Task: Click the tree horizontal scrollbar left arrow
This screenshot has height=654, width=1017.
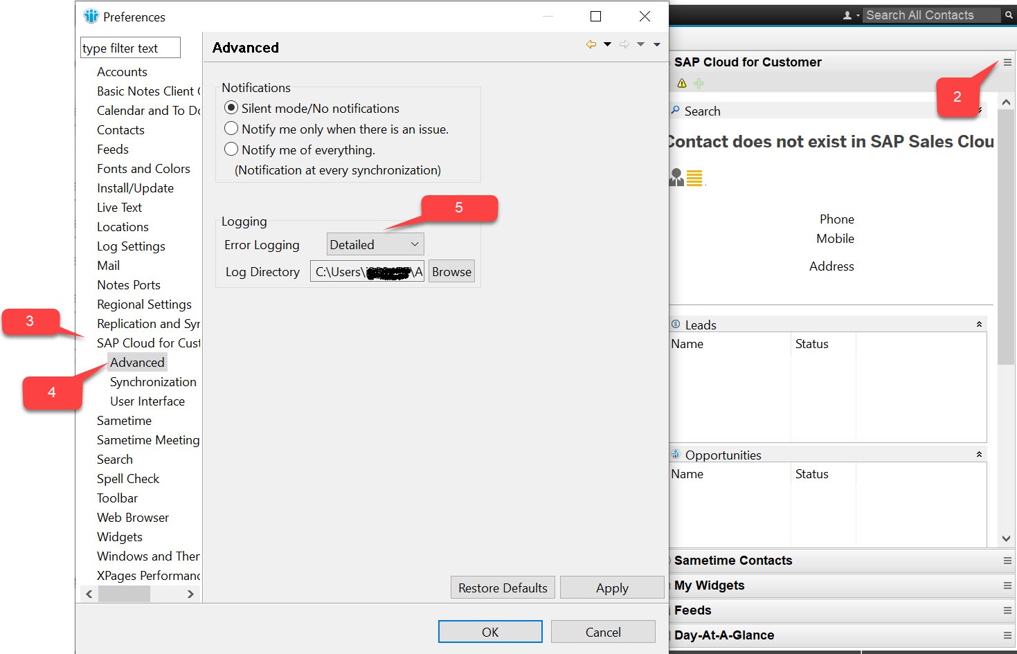Action: click(89, 594)
